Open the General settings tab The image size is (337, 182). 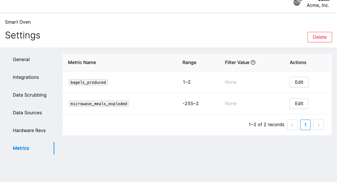point(21,59)
